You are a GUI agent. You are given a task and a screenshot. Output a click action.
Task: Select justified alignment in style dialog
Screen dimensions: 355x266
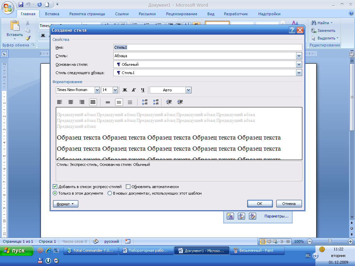point(93,102)
